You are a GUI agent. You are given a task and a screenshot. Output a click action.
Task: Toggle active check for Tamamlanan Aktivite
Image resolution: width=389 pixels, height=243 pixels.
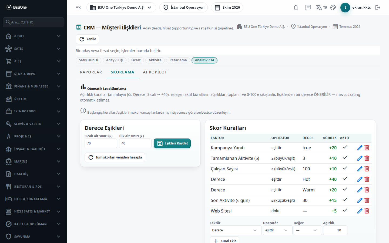[345, 158]
